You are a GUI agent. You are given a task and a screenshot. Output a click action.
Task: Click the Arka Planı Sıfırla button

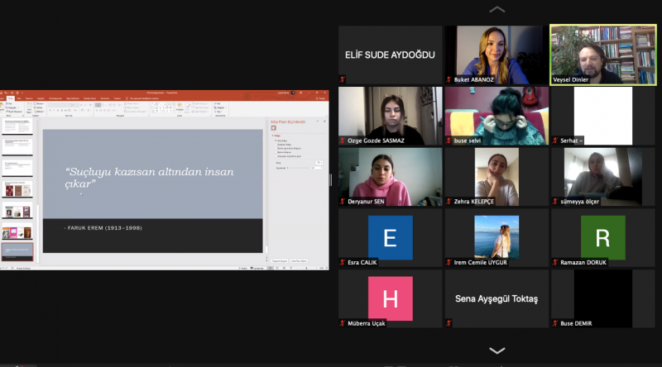coord(299,260)
